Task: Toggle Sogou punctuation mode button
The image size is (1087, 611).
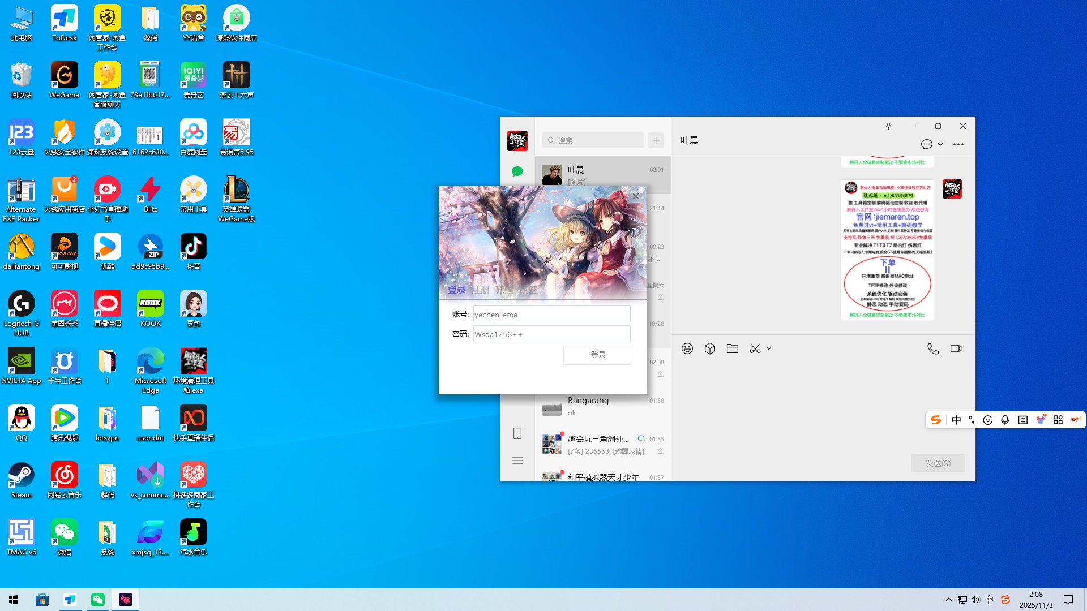Action: [x=972, y=420]
